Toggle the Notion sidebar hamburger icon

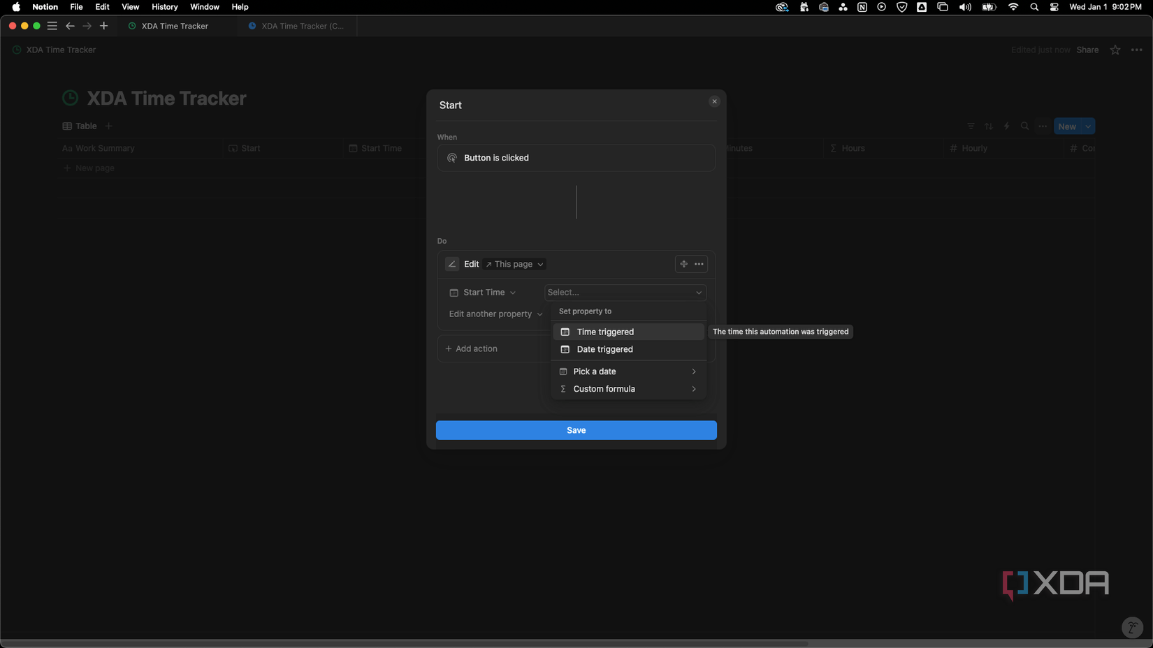(52, 26)
